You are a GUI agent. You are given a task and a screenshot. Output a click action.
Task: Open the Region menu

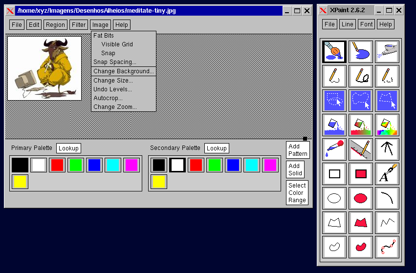[x=55, y=24]
